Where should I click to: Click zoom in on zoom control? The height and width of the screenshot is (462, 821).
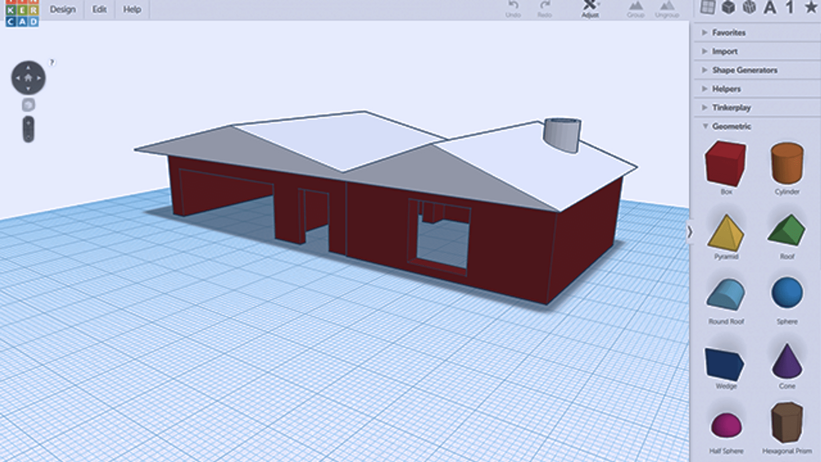[x=28, y=123]
